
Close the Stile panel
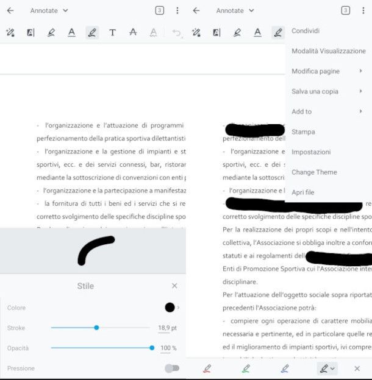point(174,286)
